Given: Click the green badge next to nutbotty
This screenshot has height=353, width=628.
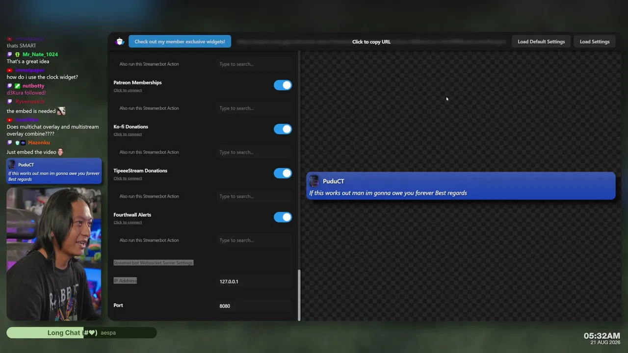Looking at the screenshot, I should (x=17, y=86).
